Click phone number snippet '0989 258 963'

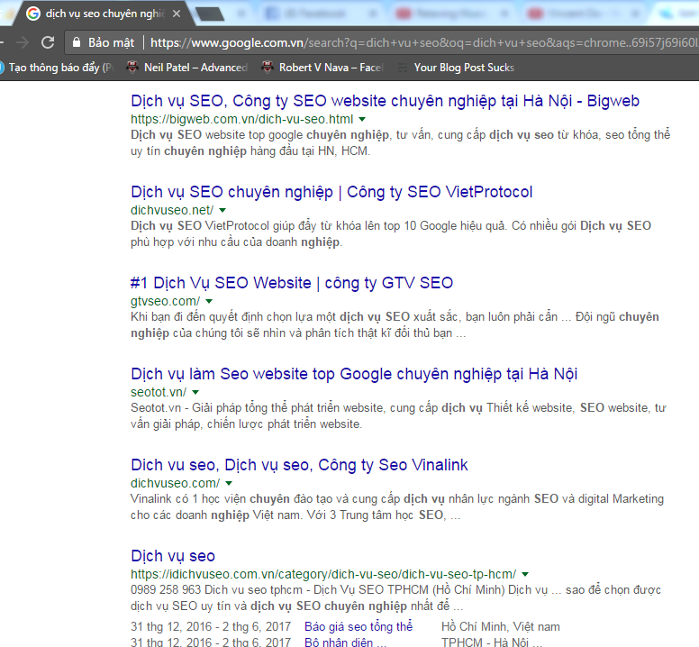[166, 590]
